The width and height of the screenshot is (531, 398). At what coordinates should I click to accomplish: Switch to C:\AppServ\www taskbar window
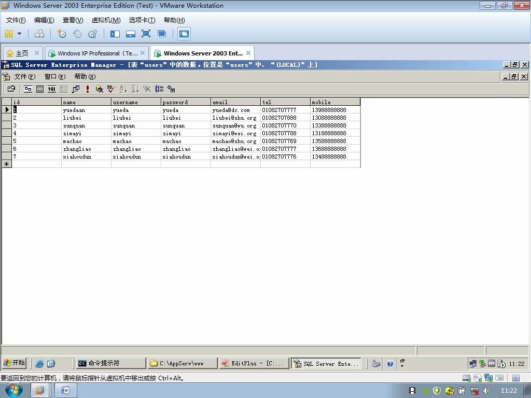point(183,363)
